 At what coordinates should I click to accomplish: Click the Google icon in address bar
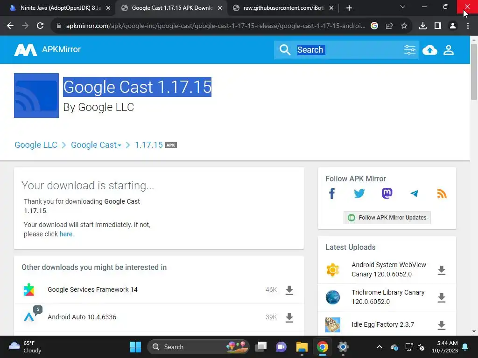click(x=374, y=26)
